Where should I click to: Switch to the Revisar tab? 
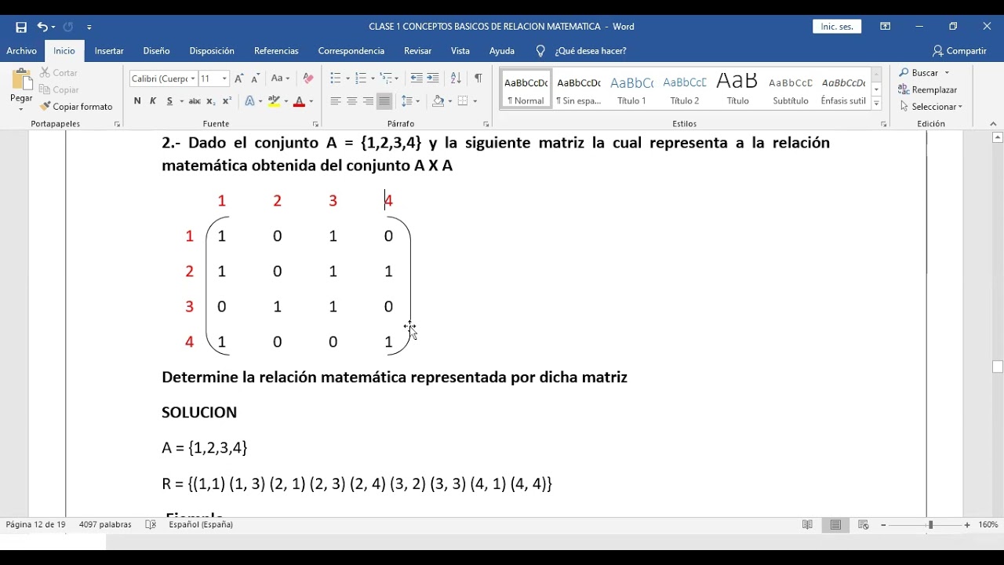click(x=417, y=51)
